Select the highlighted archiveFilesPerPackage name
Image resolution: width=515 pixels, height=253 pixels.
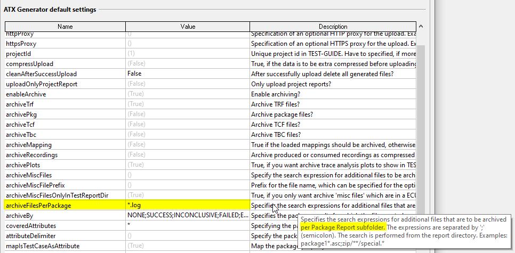coord(65,206)
